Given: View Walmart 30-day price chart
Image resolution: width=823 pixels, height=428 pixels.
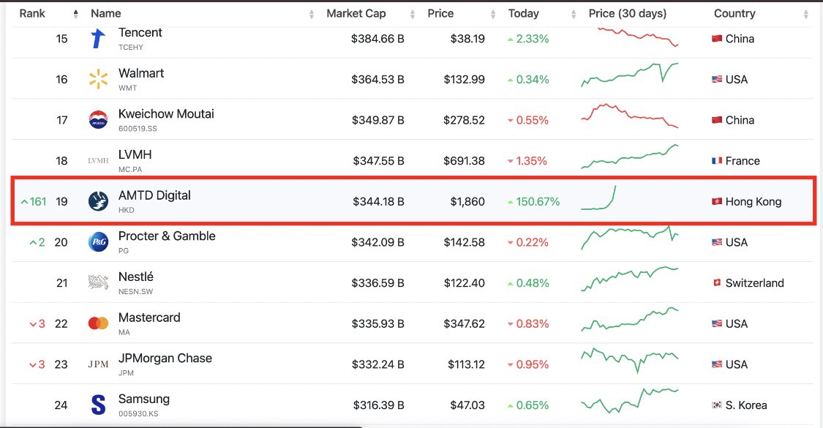Looking at the screenshot, I should (629, 75).
